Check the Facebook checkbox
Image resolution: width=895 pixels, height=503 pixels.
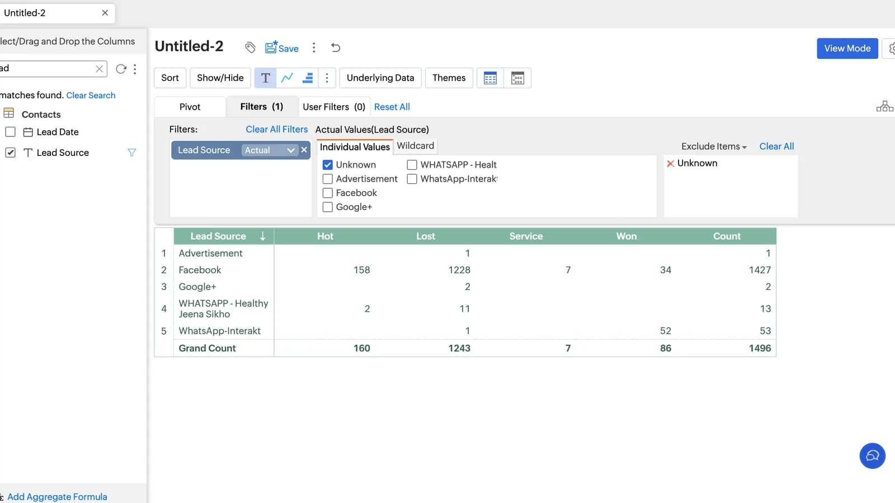(x=328, y=193)
